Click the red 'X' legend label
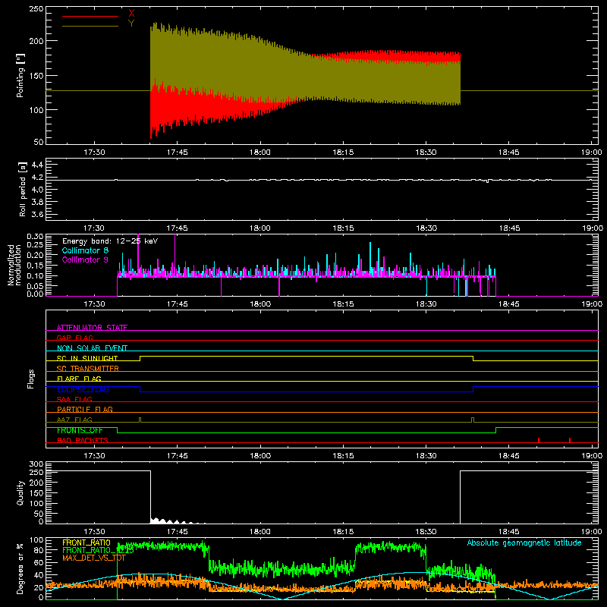Viewport: 607px width, 607px height. click(x=131, y=14)
